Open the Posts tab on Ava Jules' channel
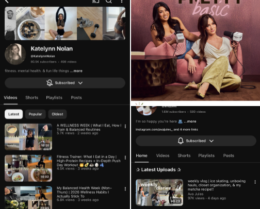The height and width of the screenshot is (209, 260). (x=229, y=155)
